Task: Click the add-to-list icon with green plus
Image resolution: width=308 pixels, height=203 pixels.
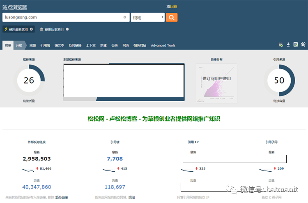Action: coord(281,45)
